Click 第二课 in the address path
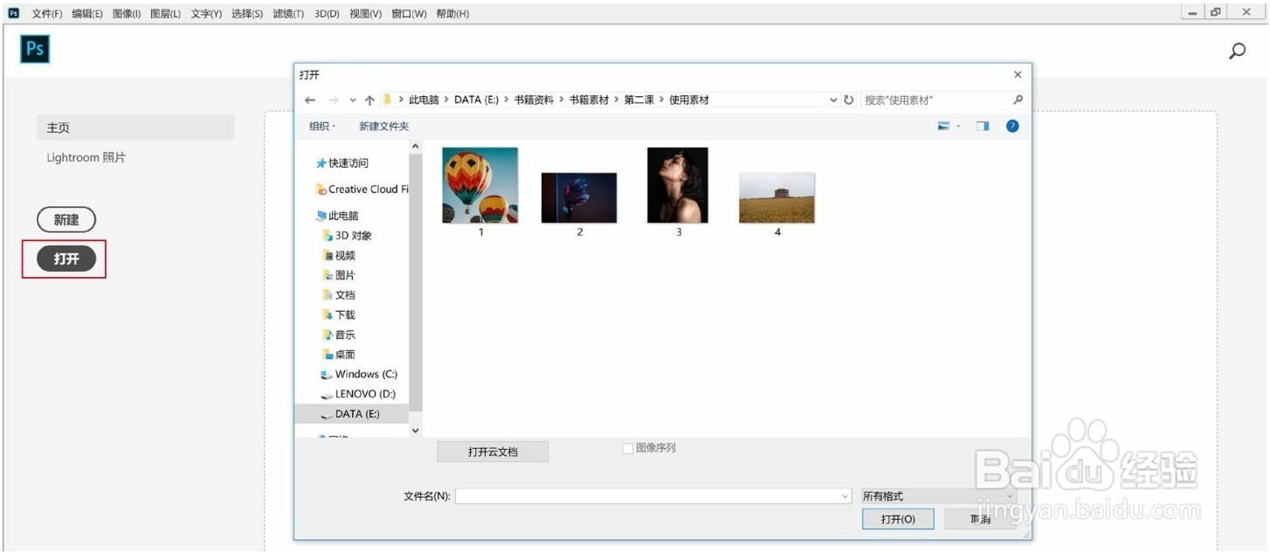This screenshot has height=553, width=1270. 638,100
